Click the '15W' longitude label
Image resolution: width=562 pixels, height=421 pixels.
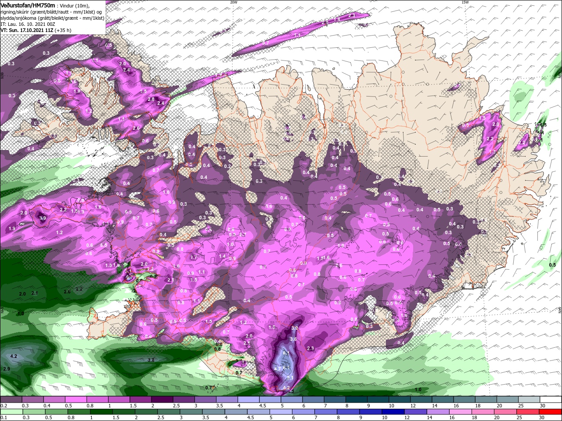tap(465, 2)
